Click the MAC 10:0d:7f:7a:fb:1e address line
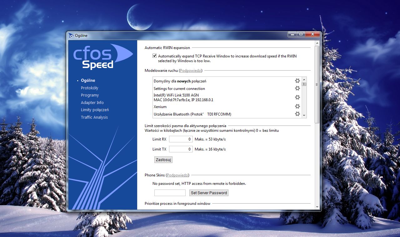Viewport: 400px width, 237px height. click(183, 100)
